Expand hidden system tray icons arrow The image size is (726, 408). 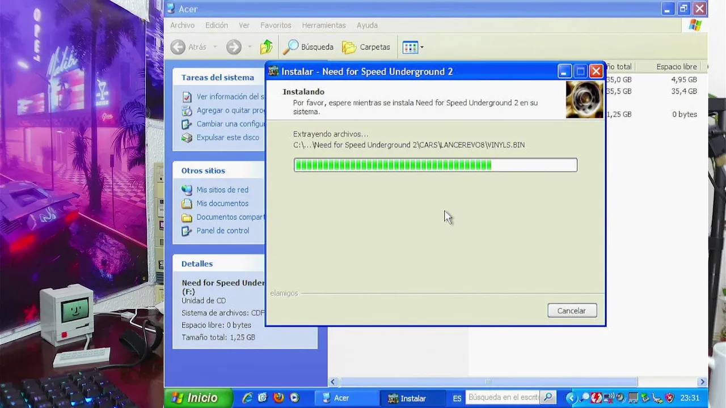click(572, 398)
